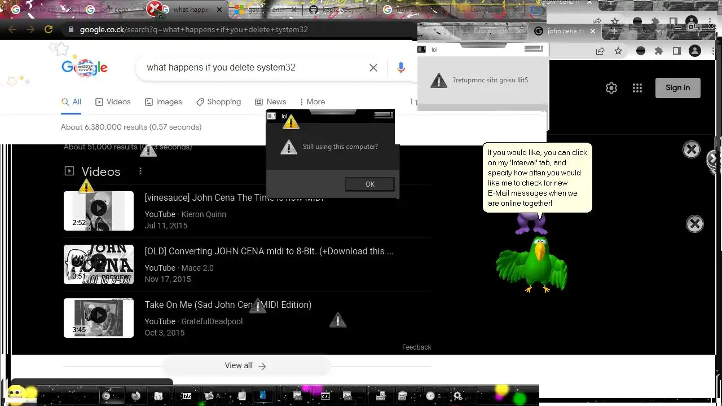Switch to Images results tab
The width and height of the screenshot is (722, 406).
click(164, 102)
